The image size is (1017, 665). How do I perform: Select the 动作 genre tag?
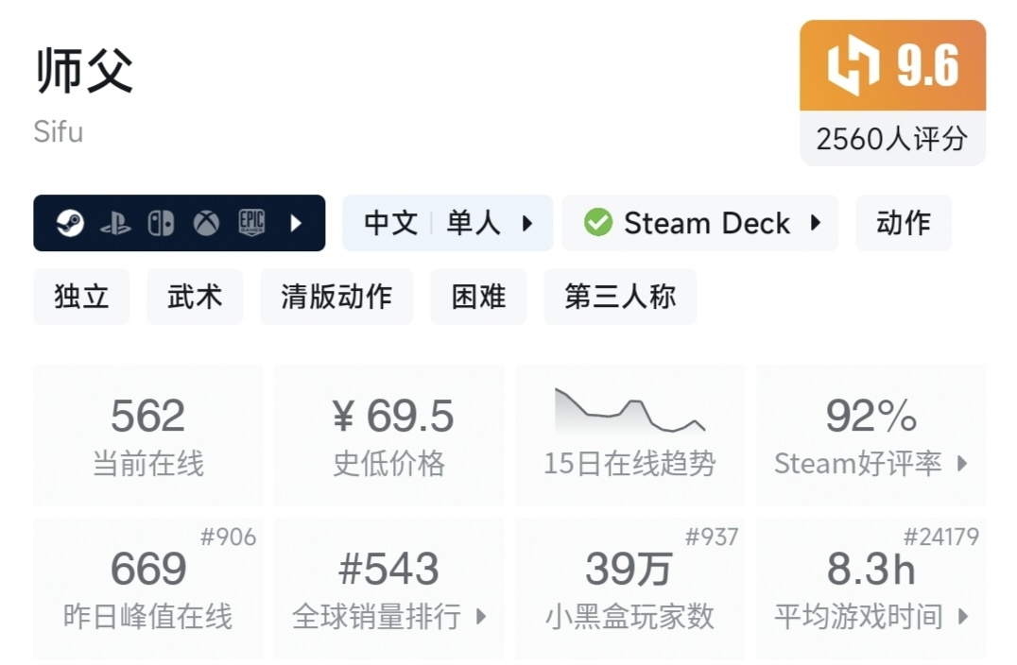pyautogui.click(x=904, y=223)
